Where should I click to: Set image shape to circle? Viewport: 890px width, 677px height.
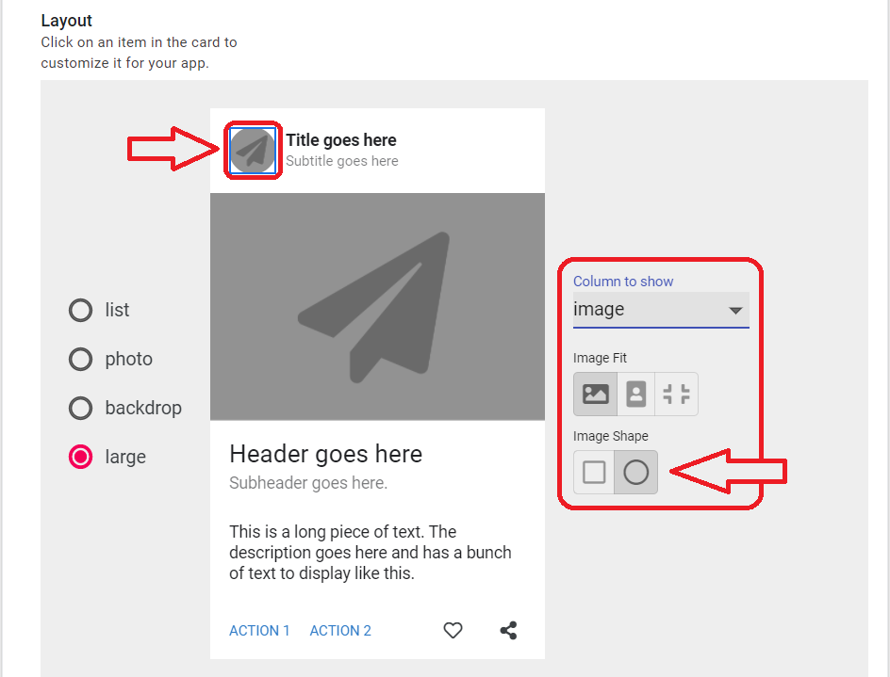coord(635,473)
